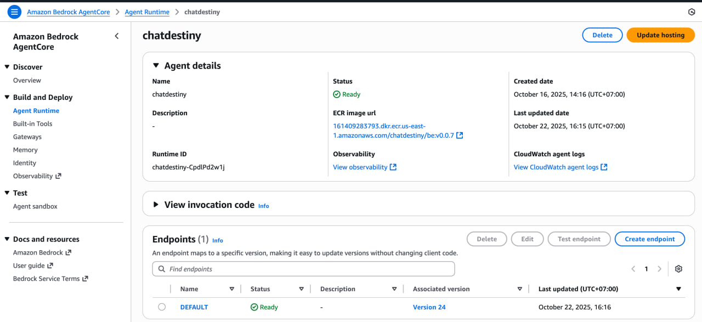702x322 pixels.
Task: Select the DEFAULT endpoint radio button
Action: point(162,307)
